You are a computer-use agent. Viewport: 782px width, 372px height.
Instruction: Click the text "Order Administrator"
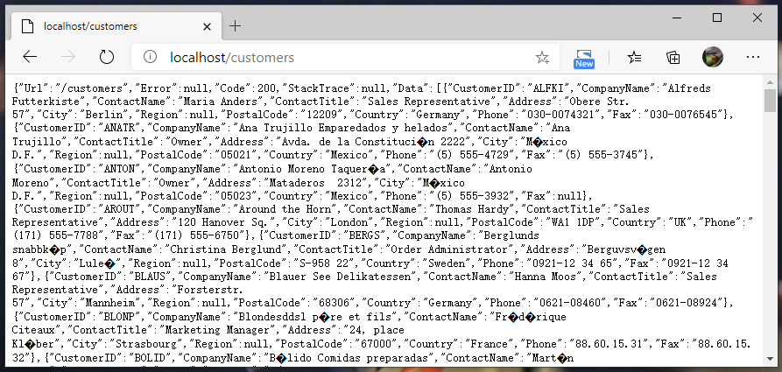(x=449, y=249)
